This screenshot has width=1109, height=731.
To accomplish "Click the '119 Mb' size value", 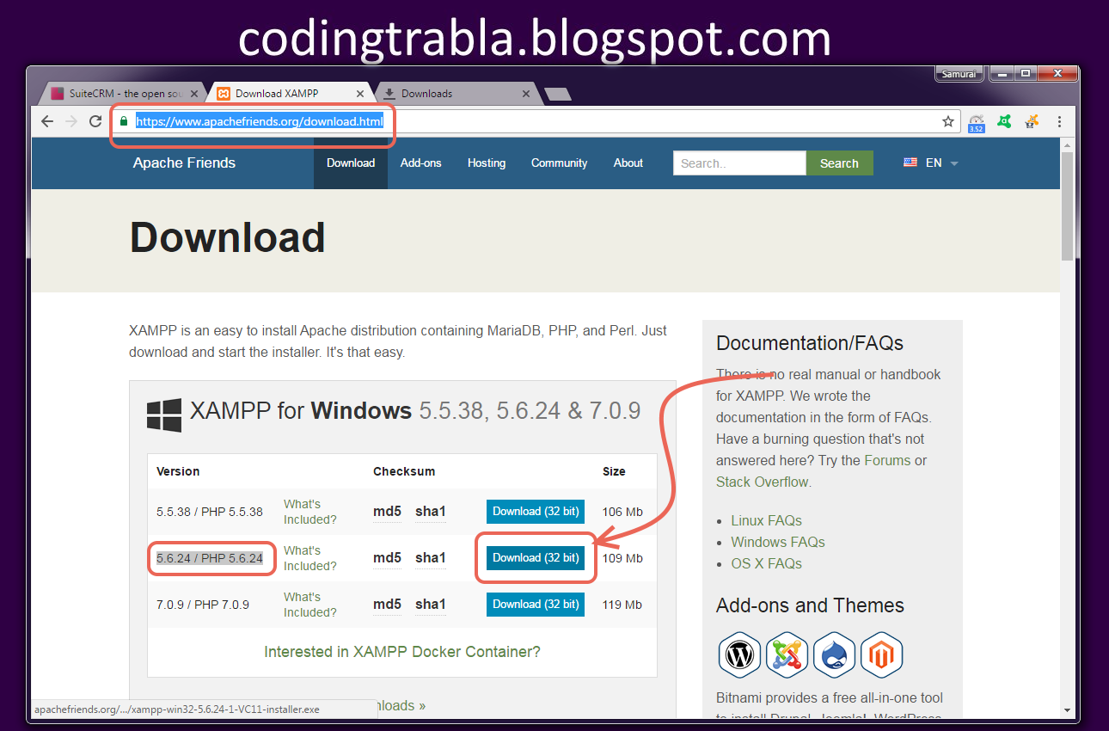I will 622,605.
